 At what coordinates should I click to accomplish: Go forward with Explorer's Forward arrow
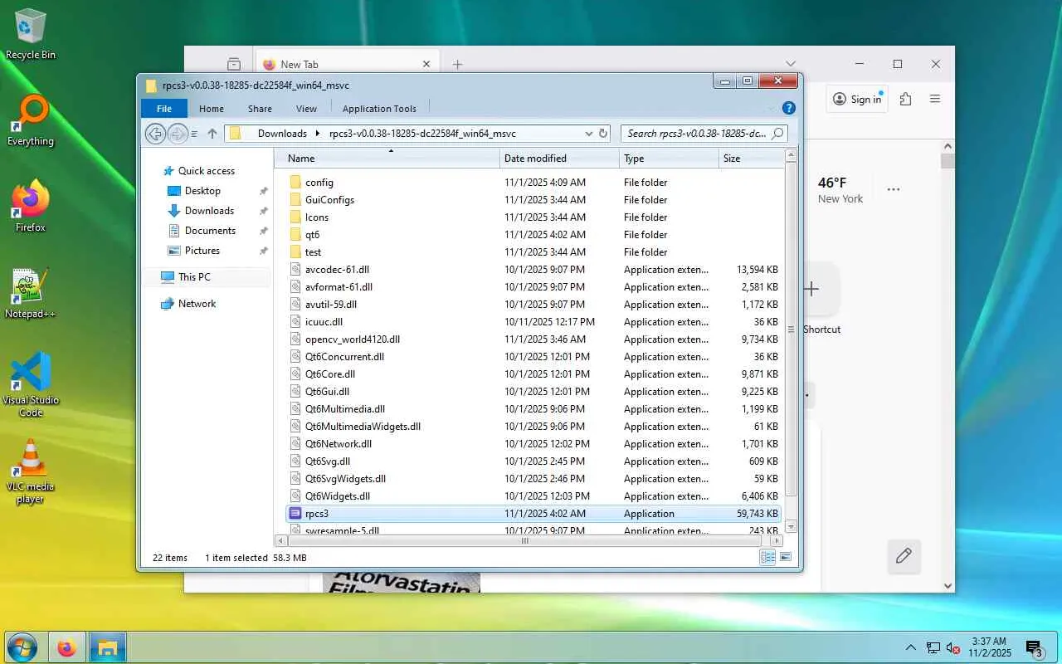pyautogui.click(x=177, y=133)
